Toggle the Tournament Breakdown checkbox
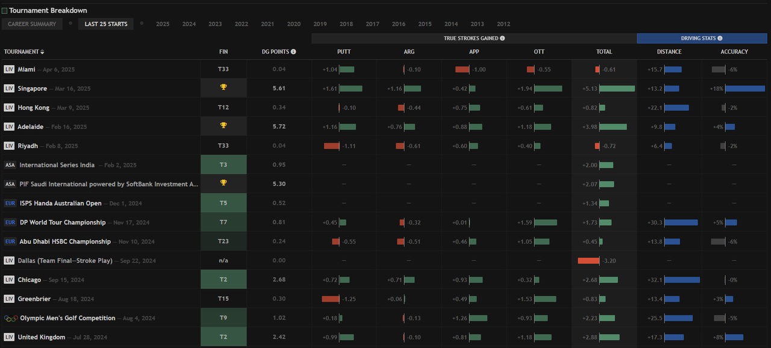771x348 pixels. point(5,11)
